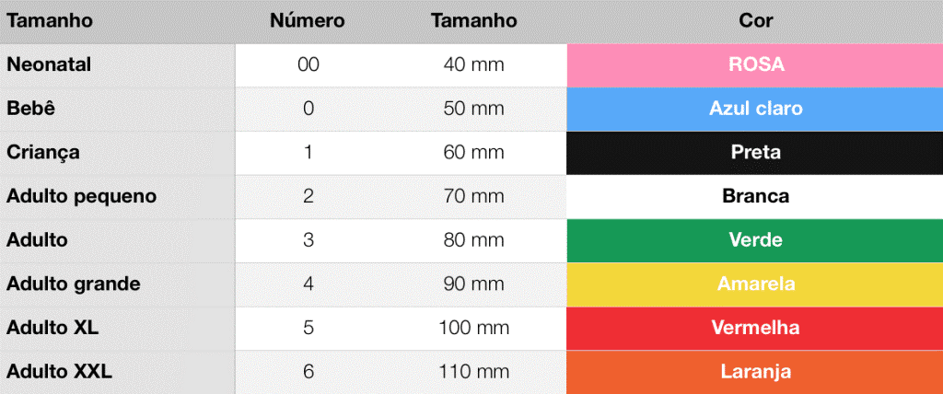The height and width of the screenshot is (394, 943).
Task: Select the orange Laranja color cell
Action: (755, 372)
